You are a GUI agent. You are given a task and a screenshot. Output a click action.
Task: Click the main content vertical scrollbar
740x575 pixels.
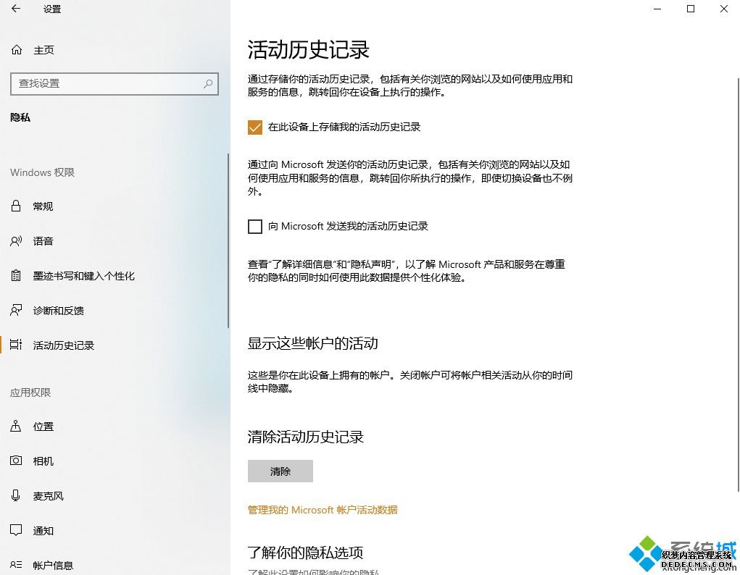738,283
